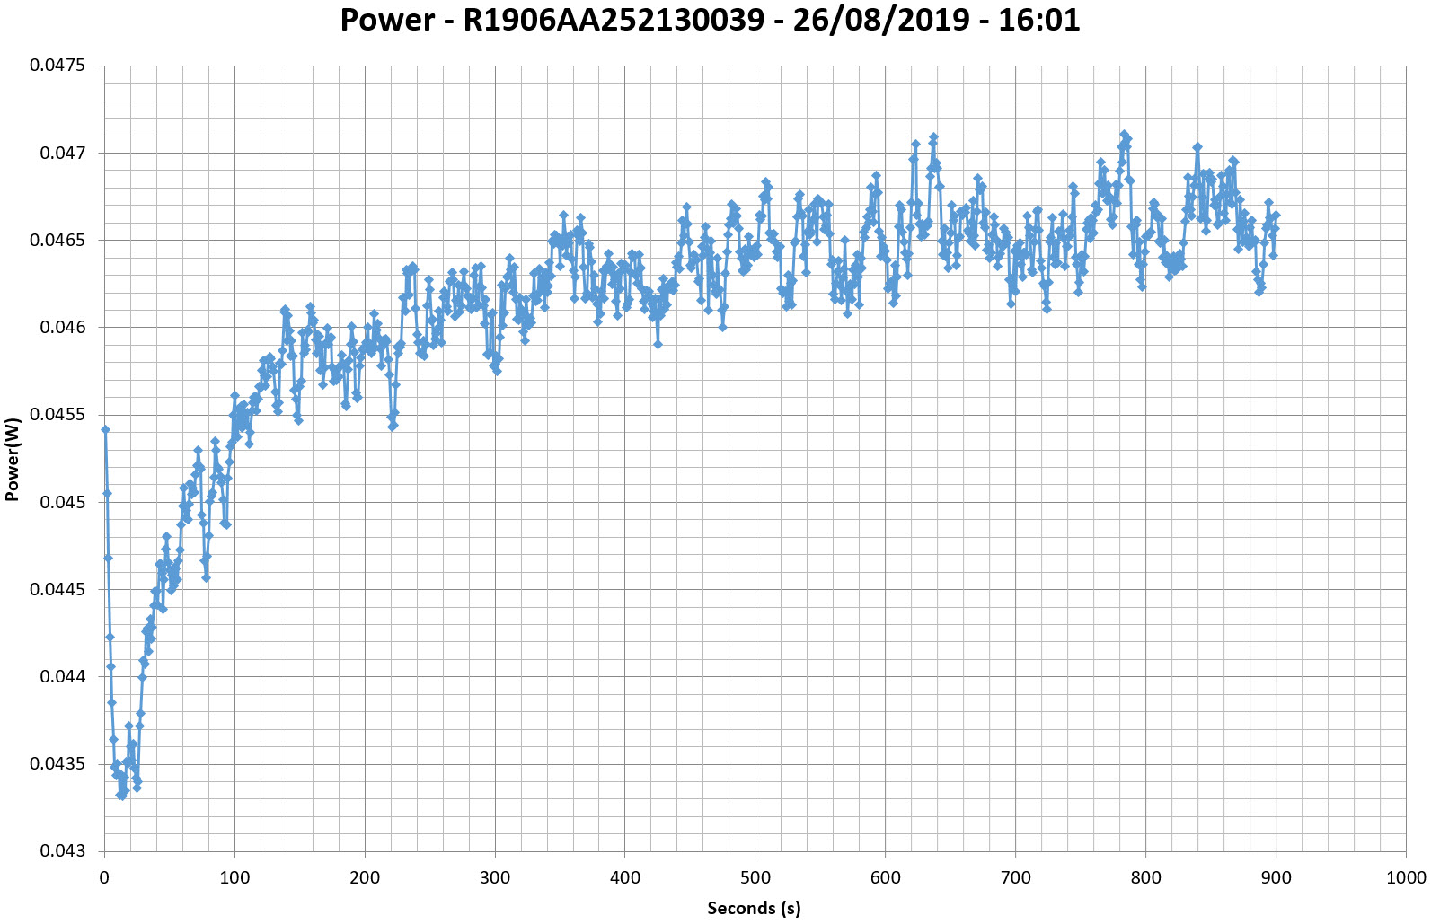Select the 0.0475 y-axis tick label
This screenshot has width=1431, height=924.
click(x=57, y=66)
